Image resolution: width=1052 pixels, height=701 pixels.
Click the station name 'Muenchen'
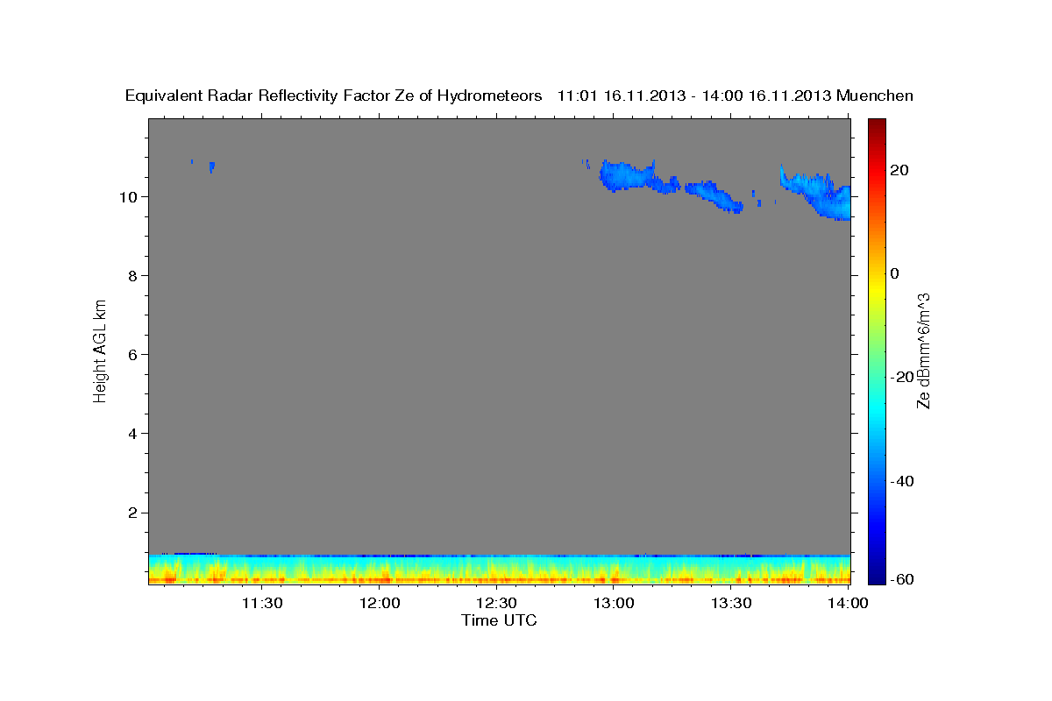(875, 96)
